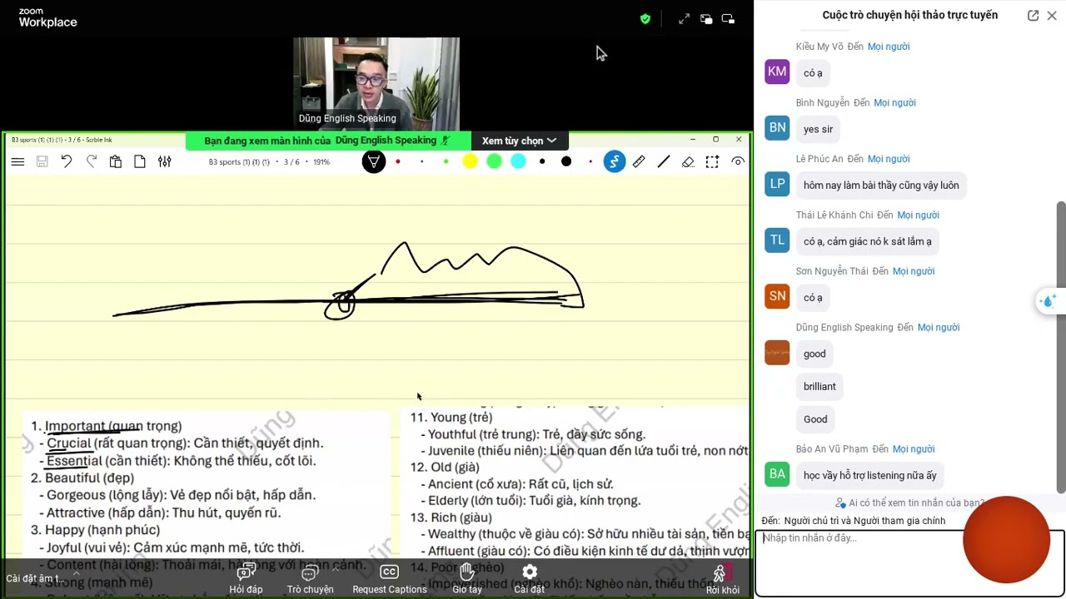Select the dashed selection rectangle tool
The image size is (1066, 599).
click(712, 161)
